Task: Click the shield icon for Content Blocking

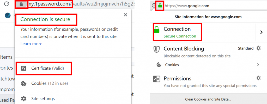Action: [156, 49]
